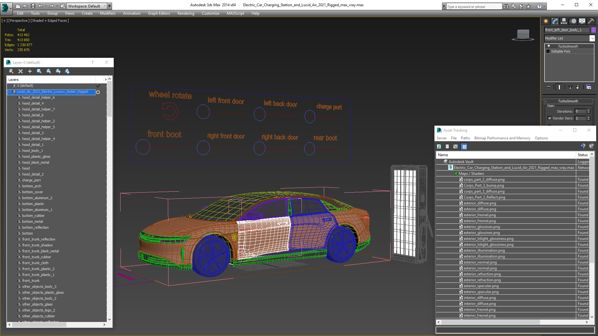598x336 pixels.
Task: Set Lucid_Air layer as current via box
Action: click(x=98, y=92)
